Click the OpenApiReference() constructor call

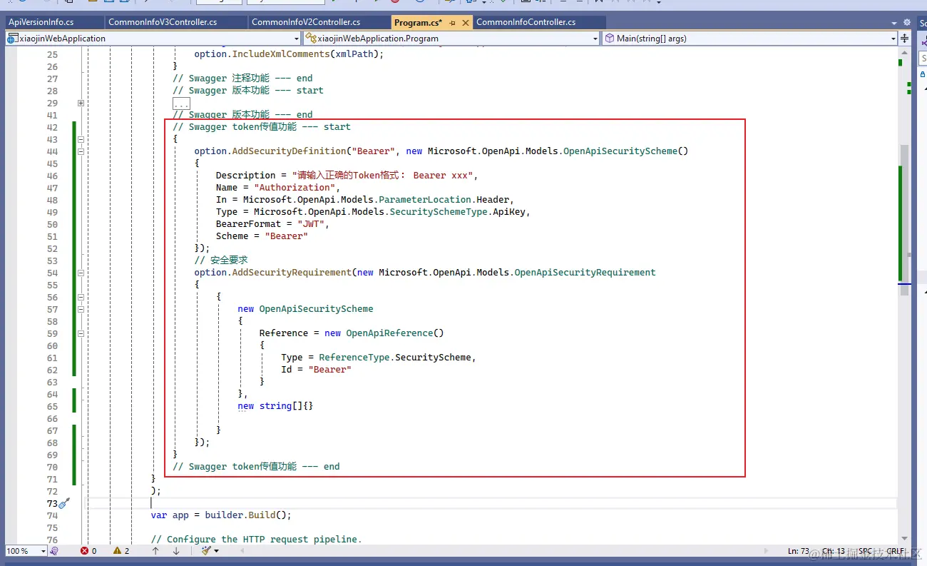(395, 333)
